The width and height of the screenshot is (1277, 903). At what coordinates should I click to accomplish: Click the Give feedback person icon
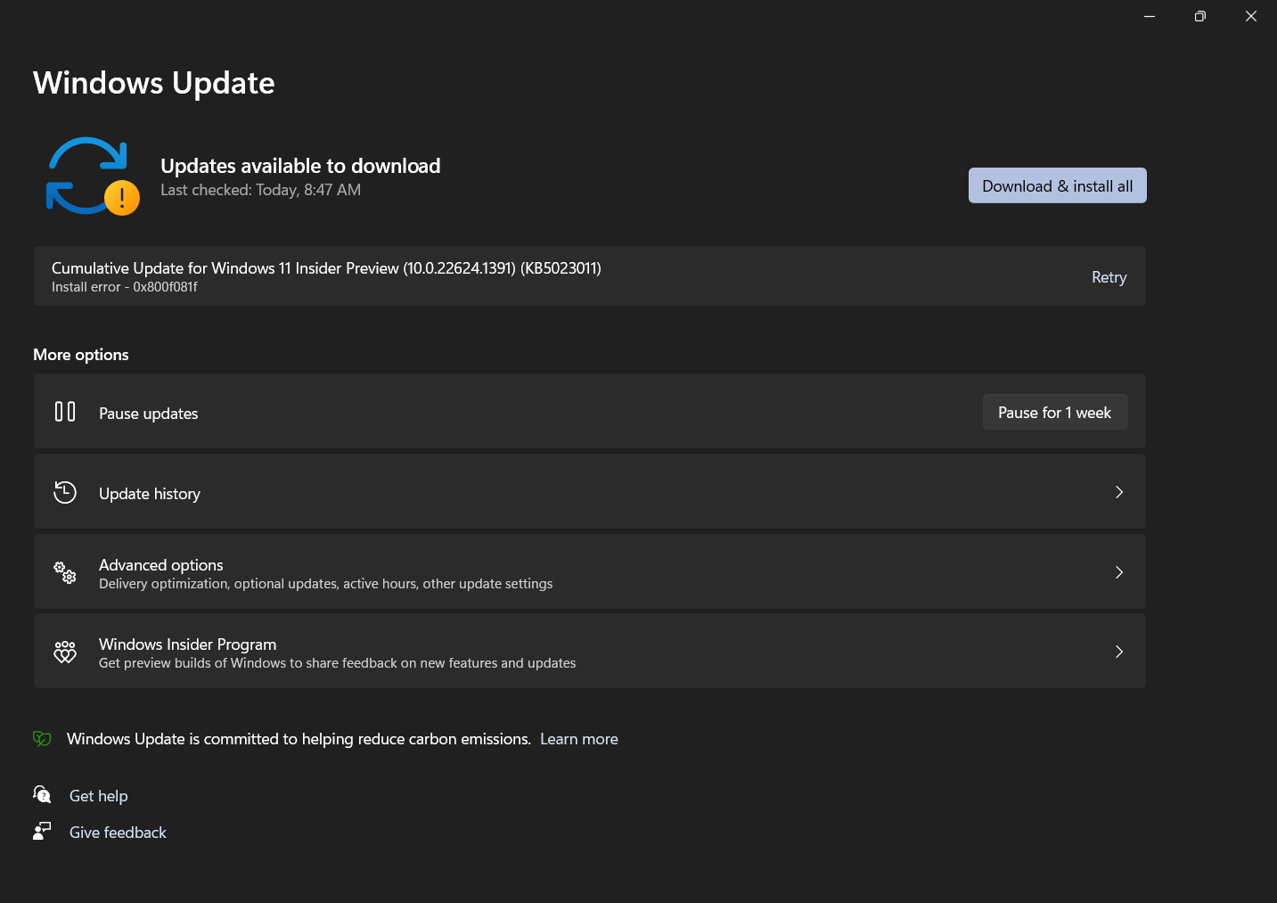(42, 831)
